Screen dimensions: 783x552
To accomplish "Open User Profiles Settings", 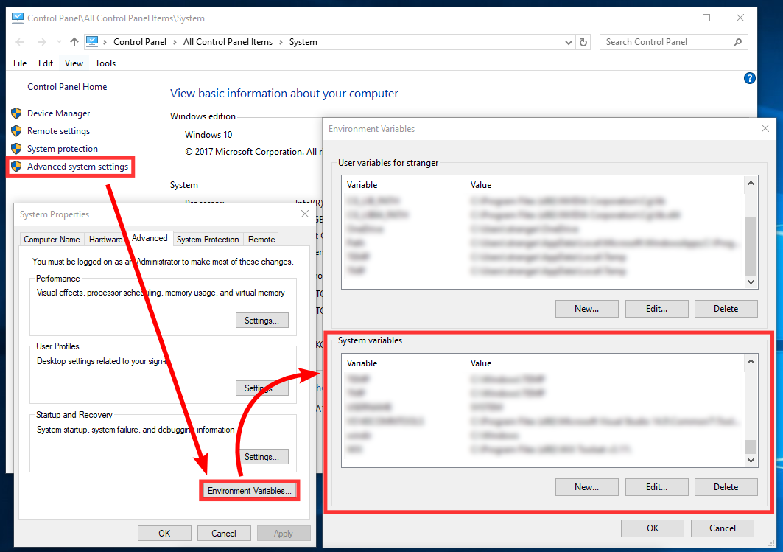I will (261, 388).
